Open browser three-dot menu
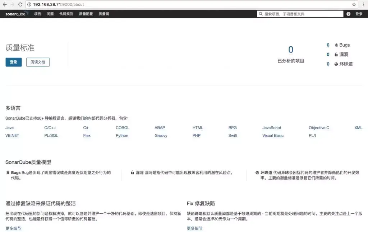 (x=363, y=4)
